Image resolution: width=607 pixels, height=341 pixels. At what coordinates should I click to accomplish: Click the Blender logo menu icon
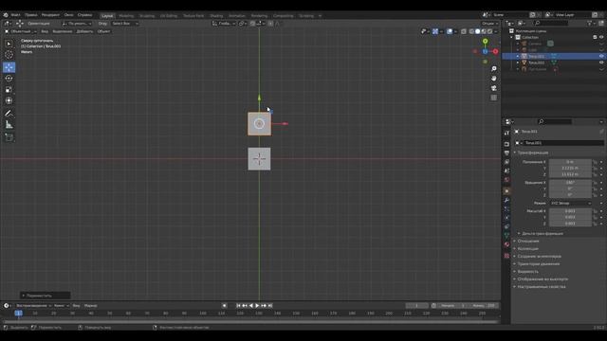6,15
